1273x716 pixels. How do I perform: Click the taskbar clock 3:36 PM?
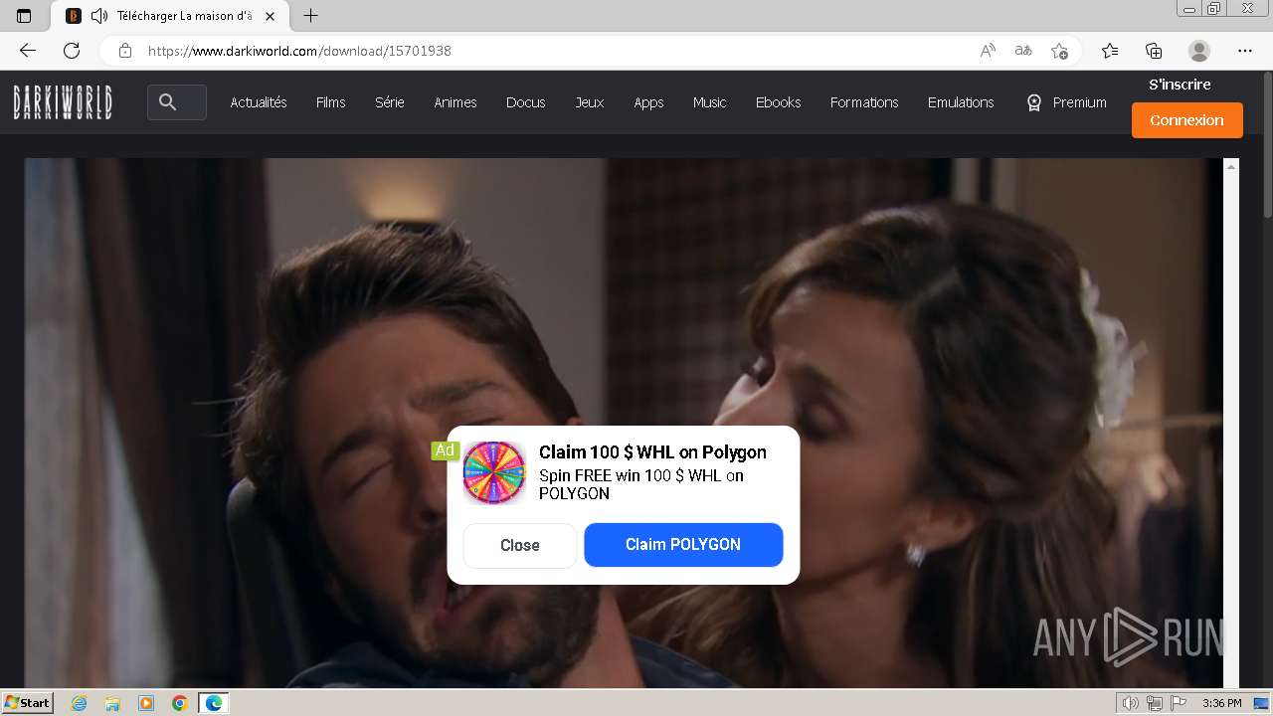pyautogui.click(x=1221, y=703)
